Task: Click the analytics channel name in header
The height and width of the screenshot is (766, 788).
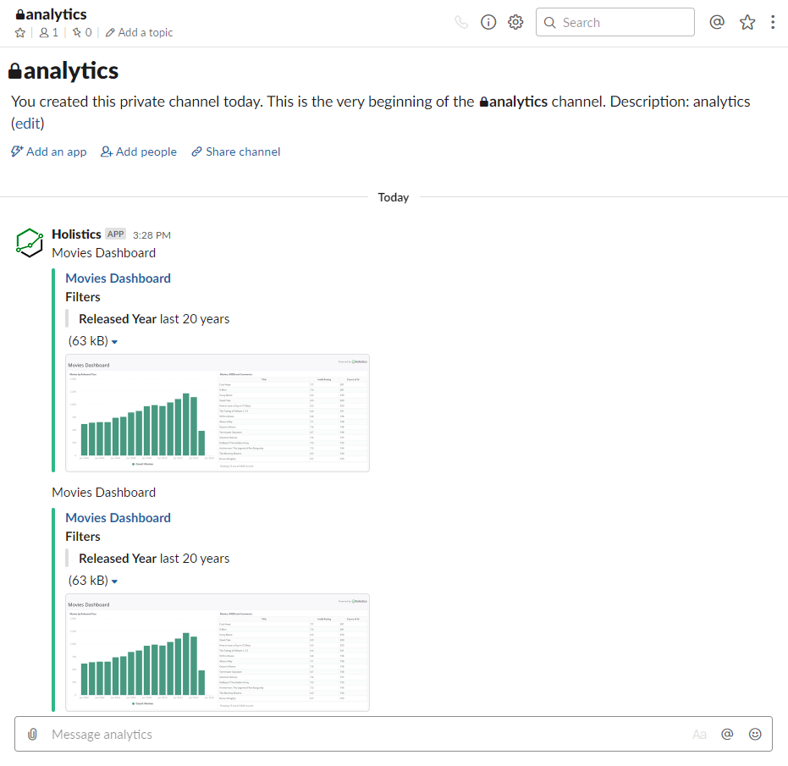Action: (52, 14)
